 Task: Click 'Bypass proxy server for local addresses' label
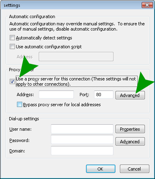point(62,105)
